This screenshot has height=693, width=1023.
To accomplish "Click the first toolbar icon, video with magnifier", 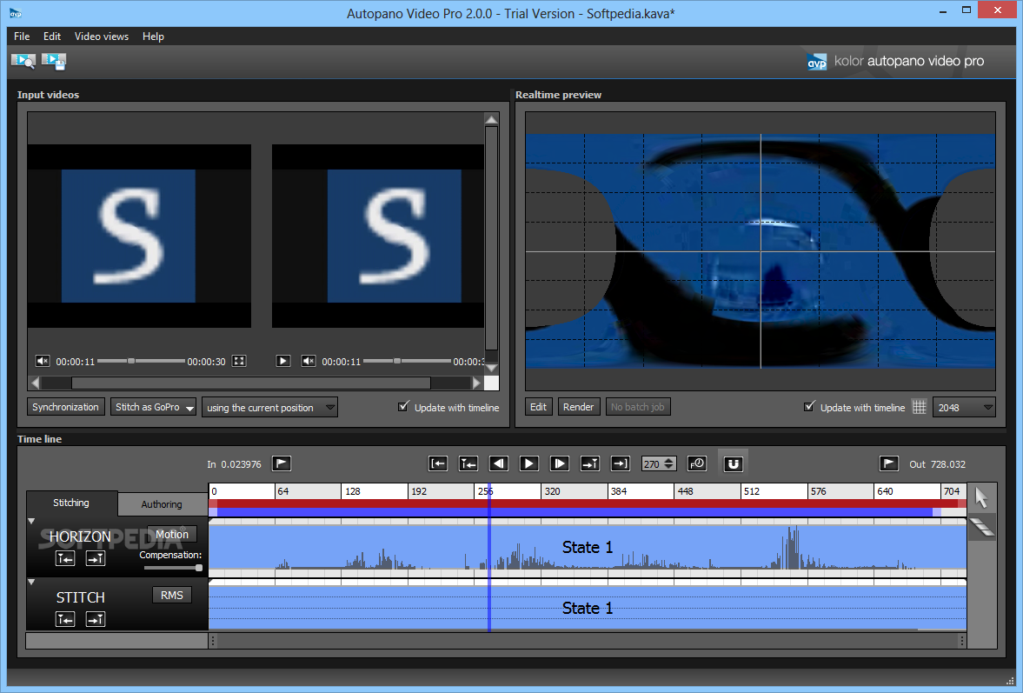I will (x=23, y=61).
